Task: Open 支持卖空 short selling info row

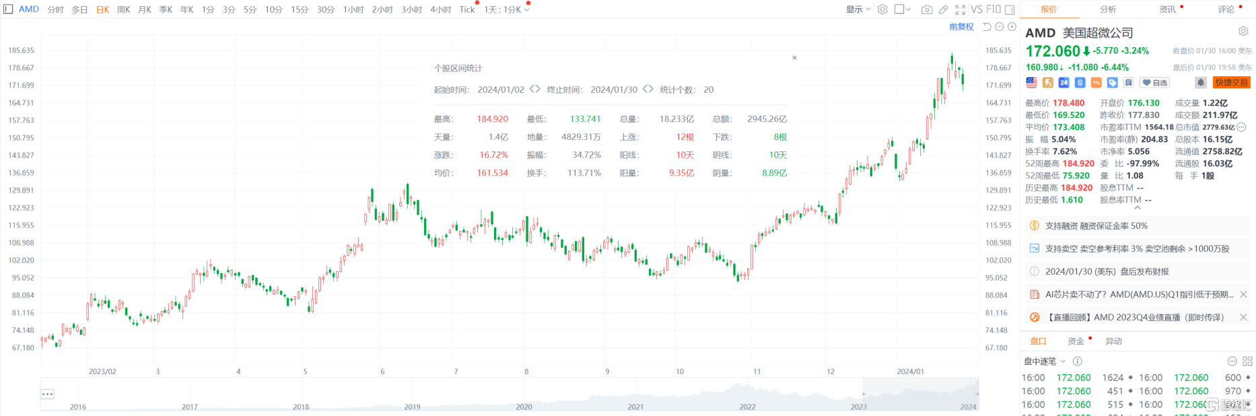Action: [x=1138, y=249]
